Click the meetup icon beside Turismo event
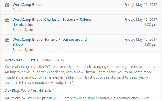The width and height of the screenshot is (162, 101). click(x=7, y=40)
